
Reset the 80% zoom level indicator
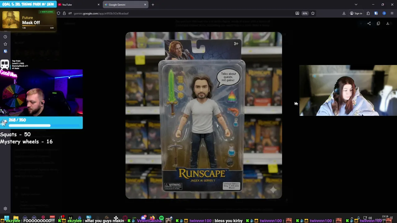click(305, 13)
